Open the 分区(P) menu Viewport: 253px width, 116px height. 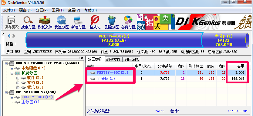point(42,10)
